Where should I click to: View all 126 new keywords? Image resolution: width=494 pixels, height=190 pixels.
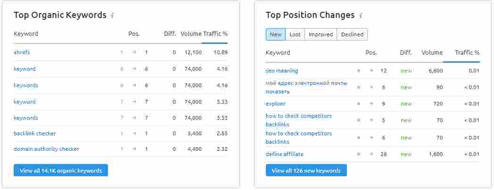pyautogui.click(x=306, y=171)
